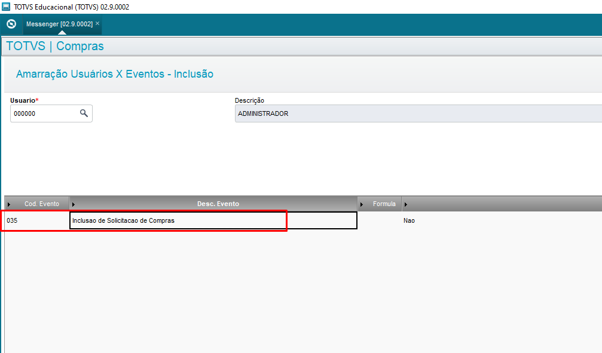Select the cell Inclusao de Solicitacao de Compras
The height and width of the screenshot is (353, 602).
pyautogui.click(x=213, y=220)
